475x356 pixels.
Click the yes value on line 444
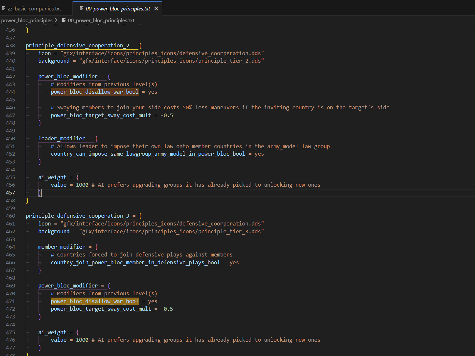pyautogui.click(x=152, y=92)
